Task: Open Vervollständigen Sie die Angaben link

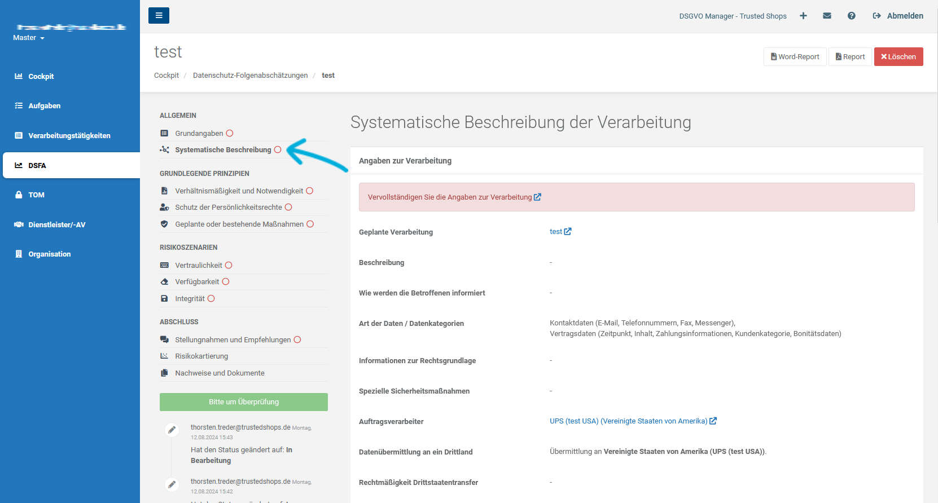Action: (x=454, y=197)
